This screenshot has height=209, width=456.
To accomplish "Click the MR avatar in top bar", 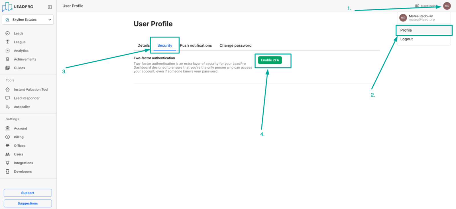I will point(447,6).
